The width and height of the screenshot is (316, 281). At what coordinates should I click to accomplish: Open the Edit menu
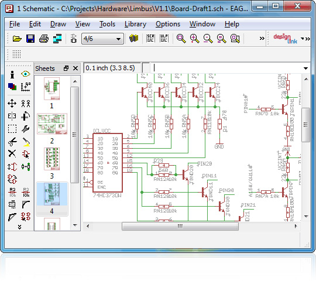click(x=35, y=24)
